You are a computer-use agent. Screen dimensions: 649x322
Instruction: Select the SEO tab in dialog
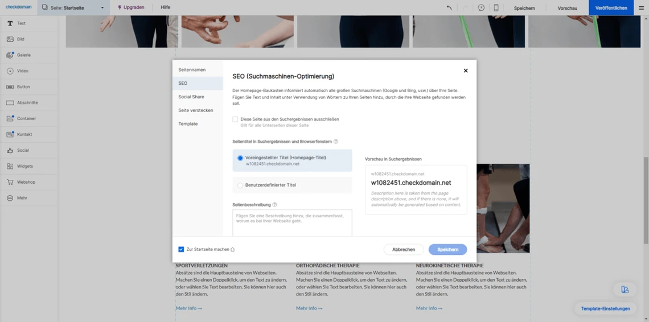pyautogui.click(x=198, y=83)
